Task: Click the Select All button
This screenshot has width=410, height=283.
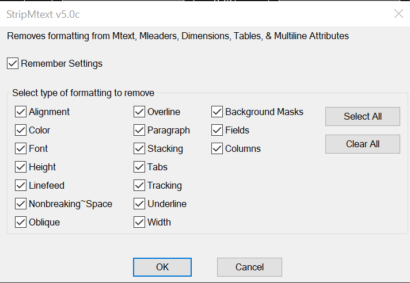Action: tap(363, 116)
